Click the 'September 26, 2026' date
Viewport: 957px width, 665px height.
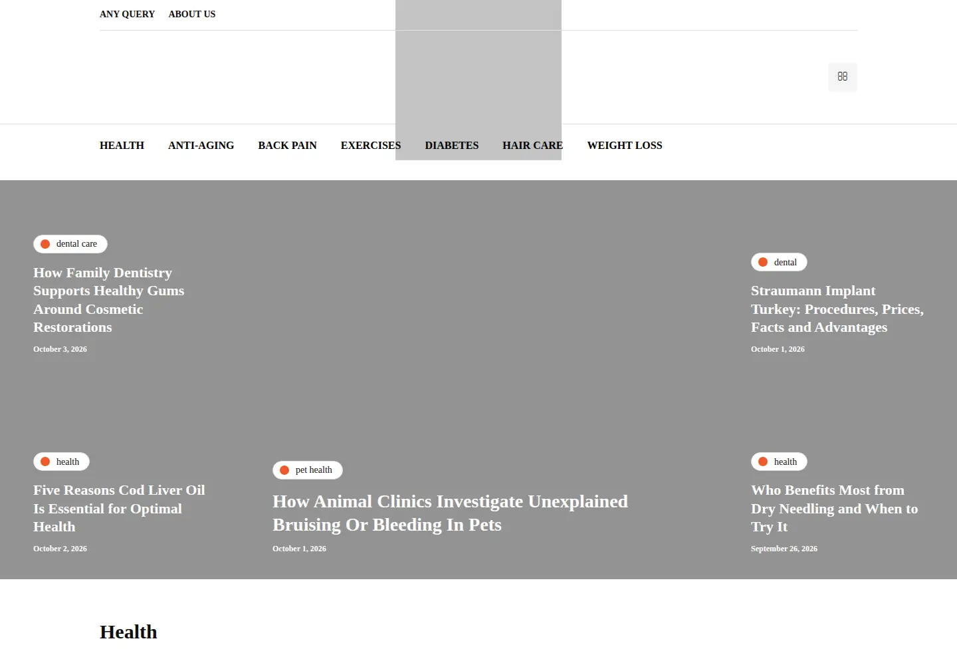784,549
